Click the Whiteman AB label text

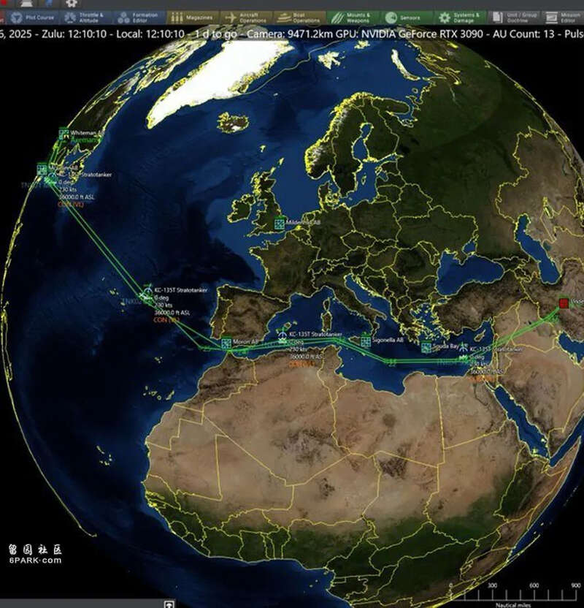click(88, 132)
